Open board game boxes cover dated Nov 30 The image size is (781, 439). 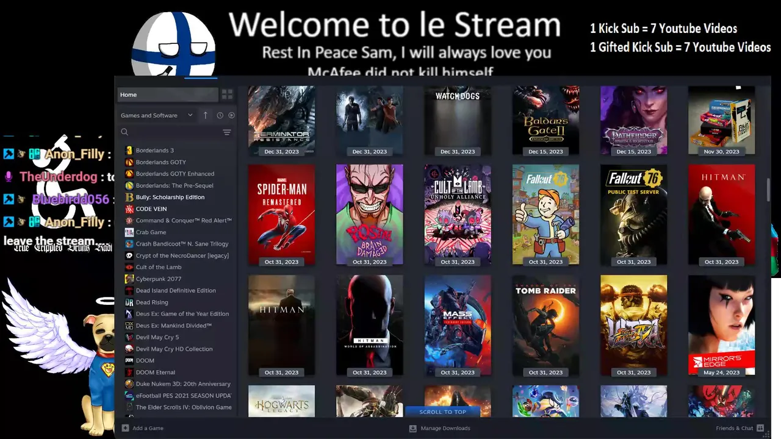point(721,120)
